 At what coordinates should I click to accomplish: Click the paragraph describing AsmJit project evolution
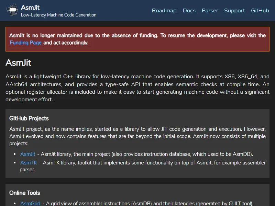[x=137, y=136]
